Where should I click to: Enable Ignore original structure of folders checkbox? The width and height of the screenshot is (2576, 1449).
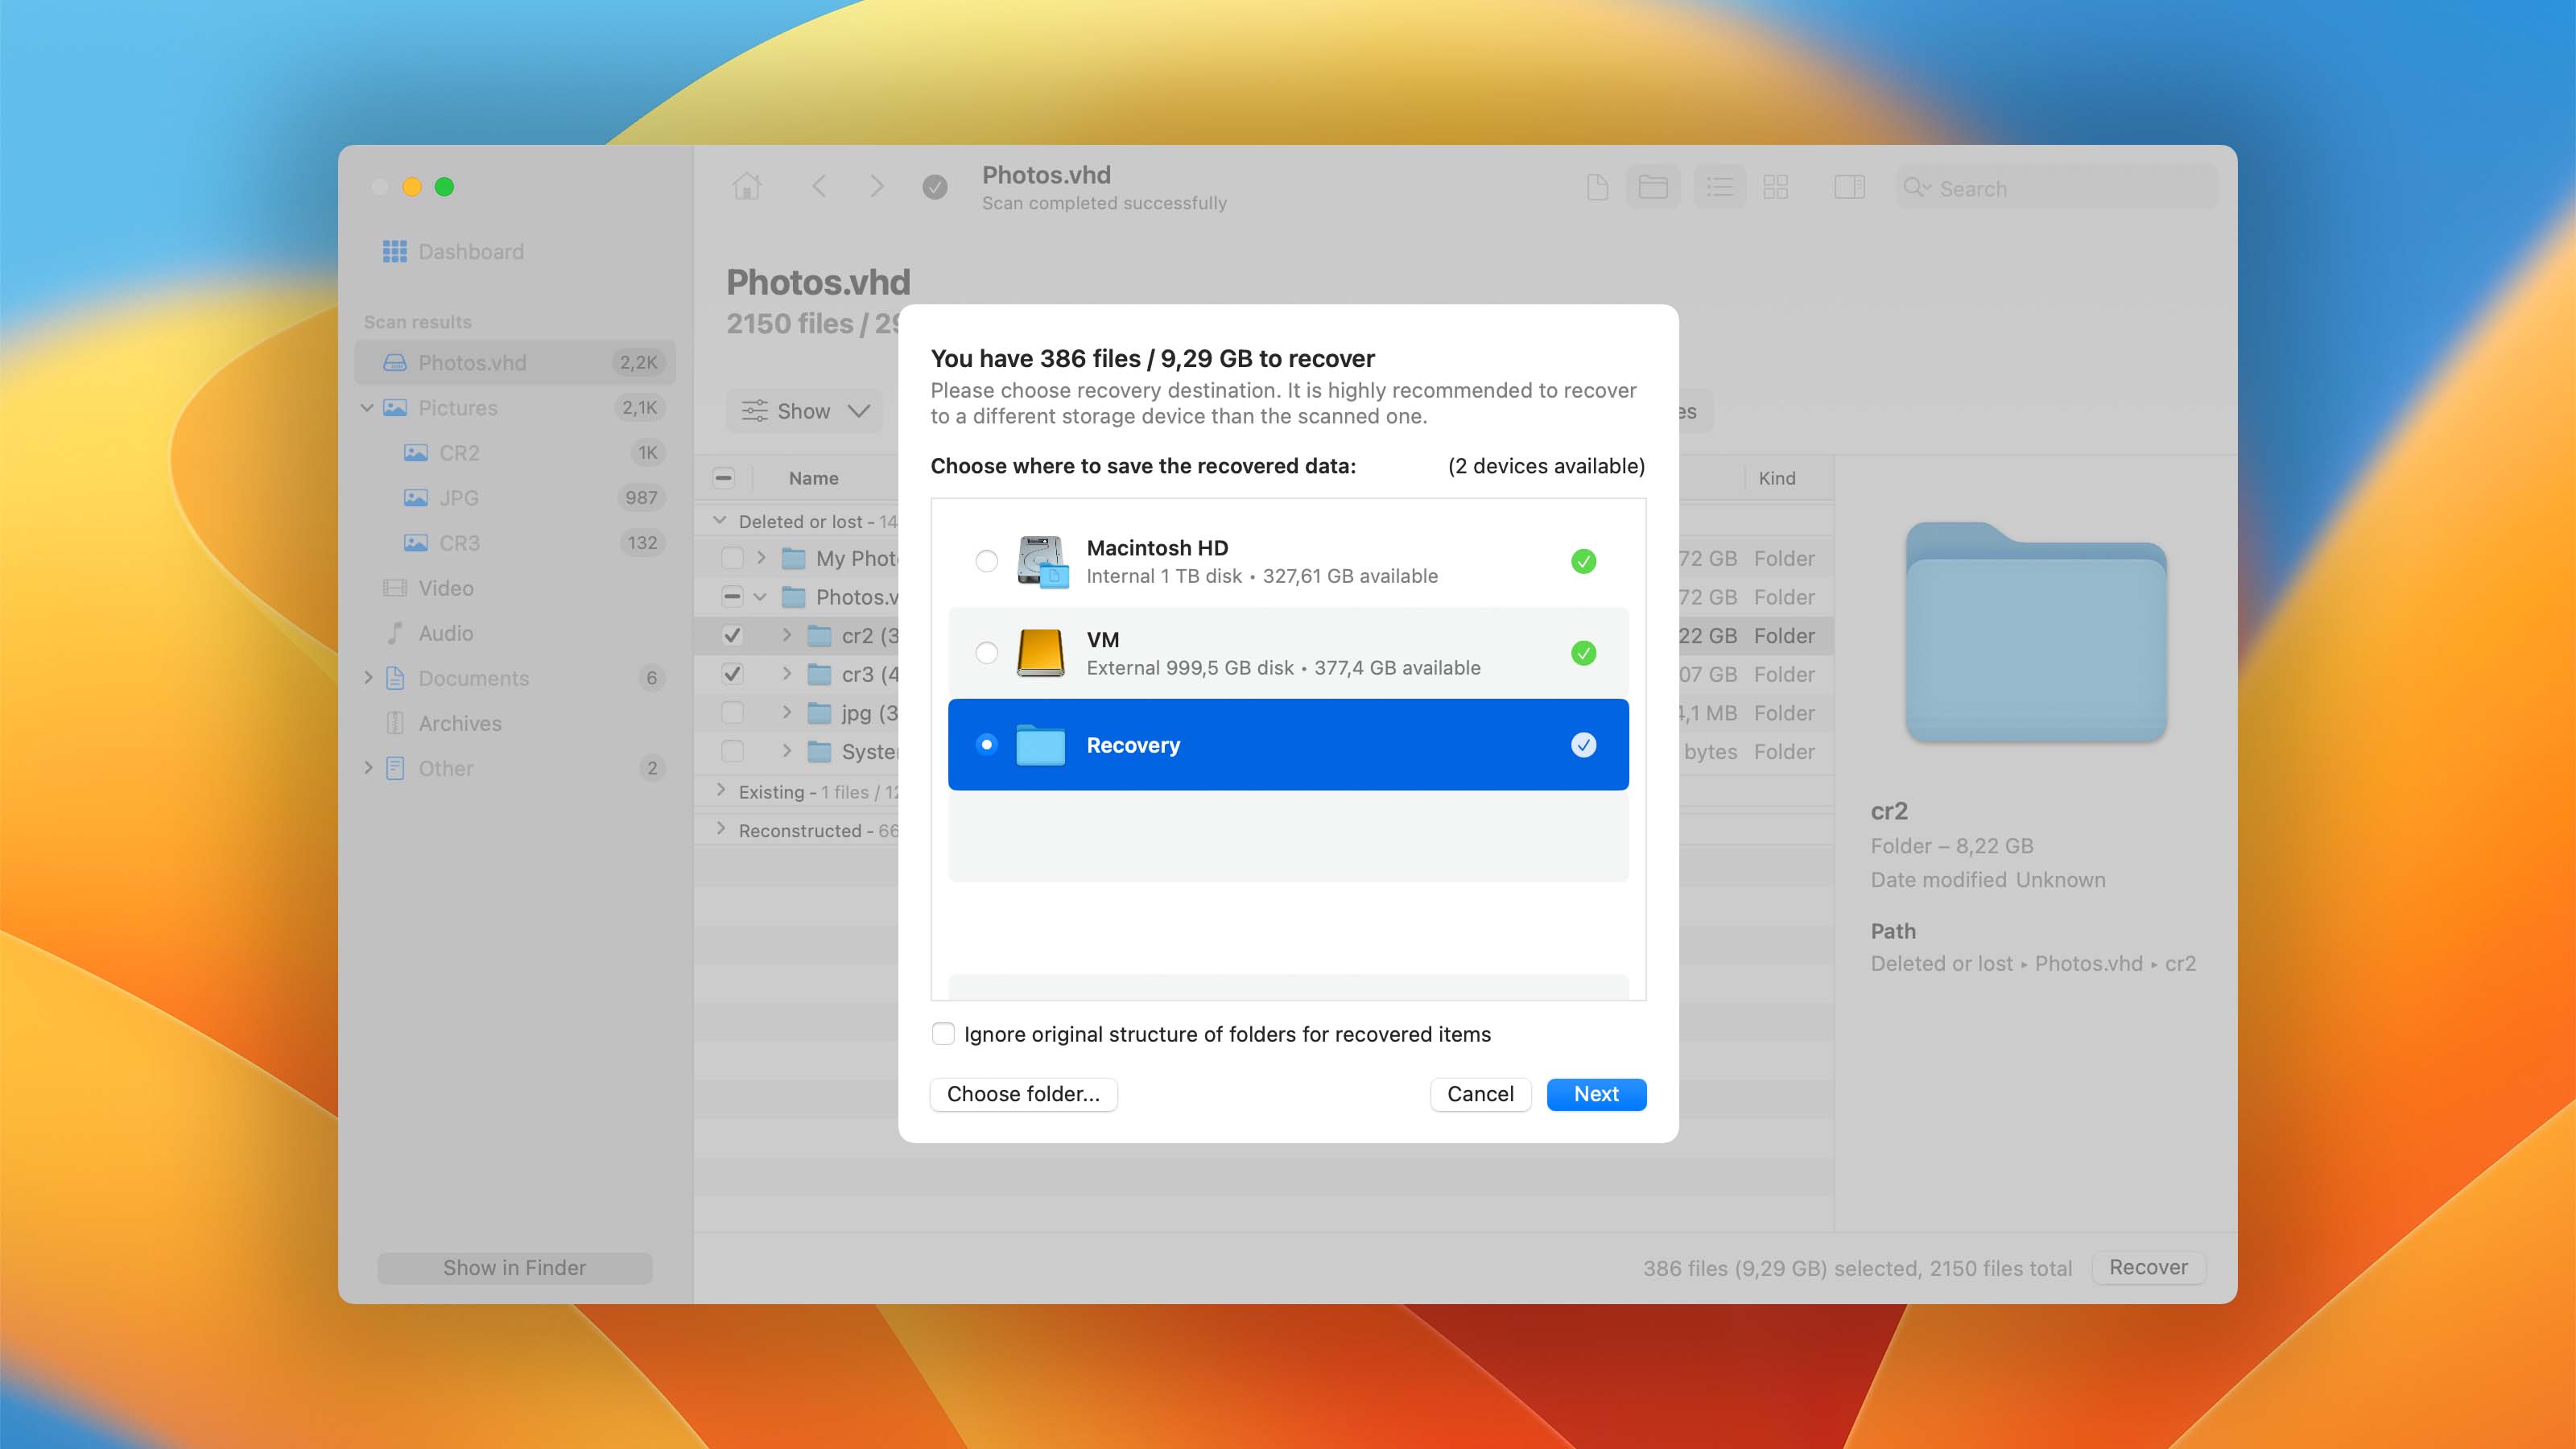[943, 1034]
